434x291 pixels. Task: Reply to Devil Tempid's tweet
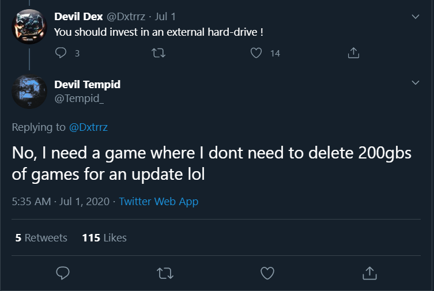tap(63, 272)
